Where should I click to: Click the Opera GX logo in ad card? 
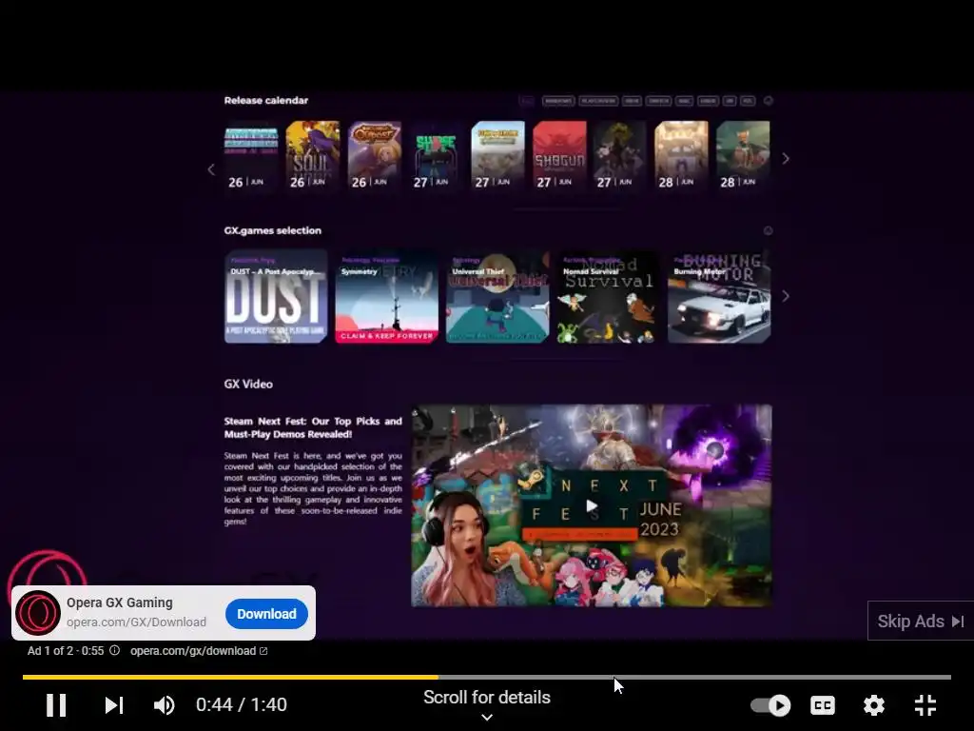[38, 613]
